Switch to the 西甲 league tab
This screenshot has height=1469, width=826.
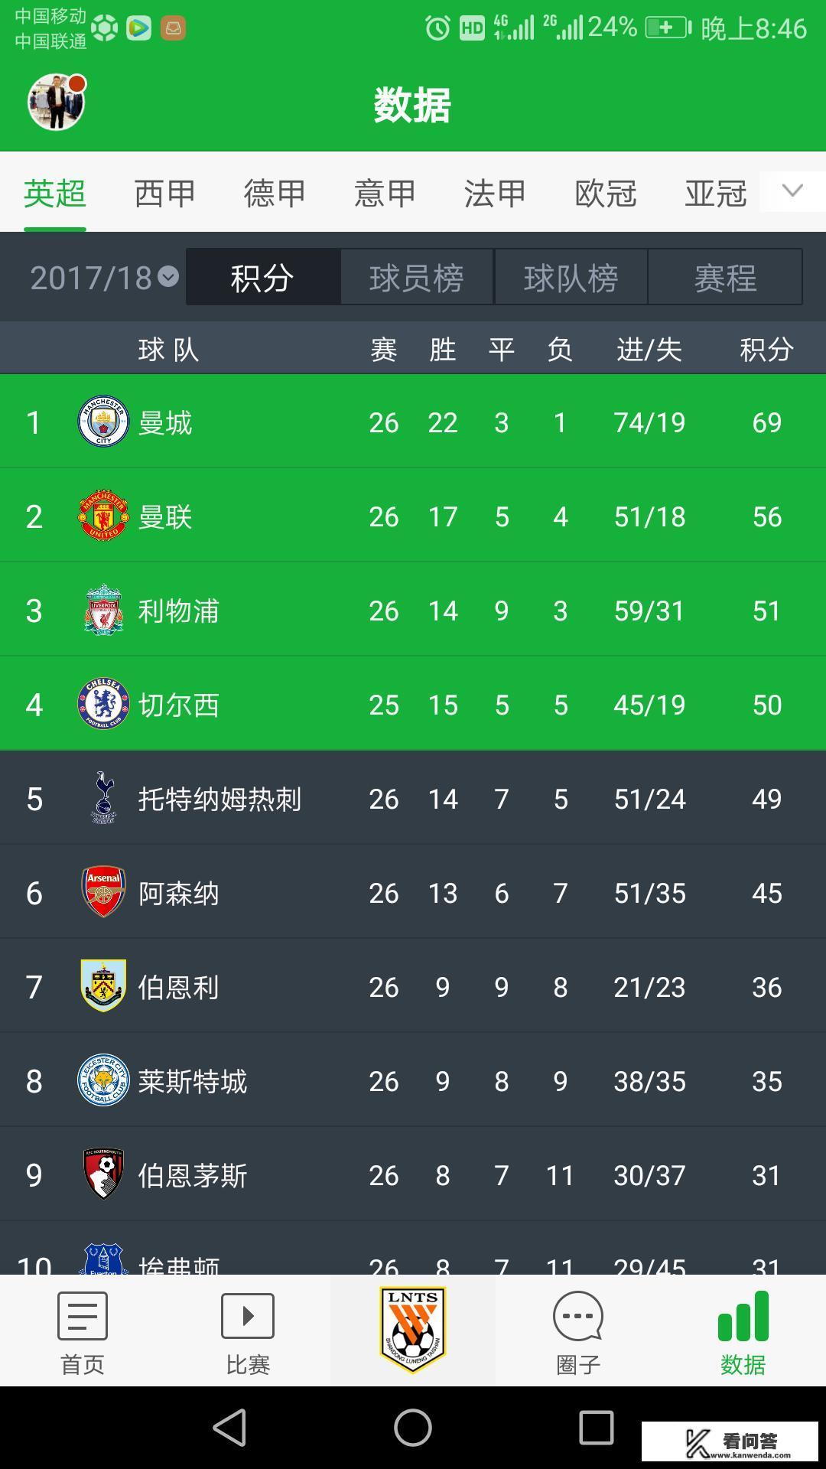[x=163, y=194]
